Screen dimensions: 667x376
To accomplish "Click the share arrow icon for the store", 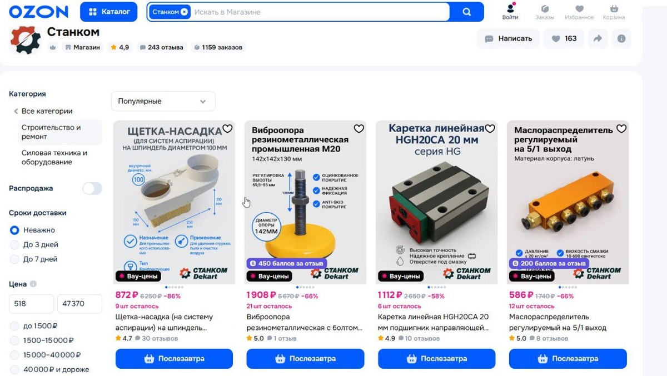I will (598, 39).
